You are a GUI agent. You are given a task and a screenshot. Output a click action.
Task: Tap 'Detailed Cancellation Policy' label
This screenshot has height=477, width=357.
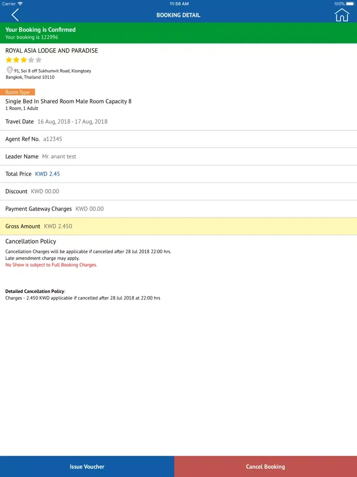pos(35,291)
